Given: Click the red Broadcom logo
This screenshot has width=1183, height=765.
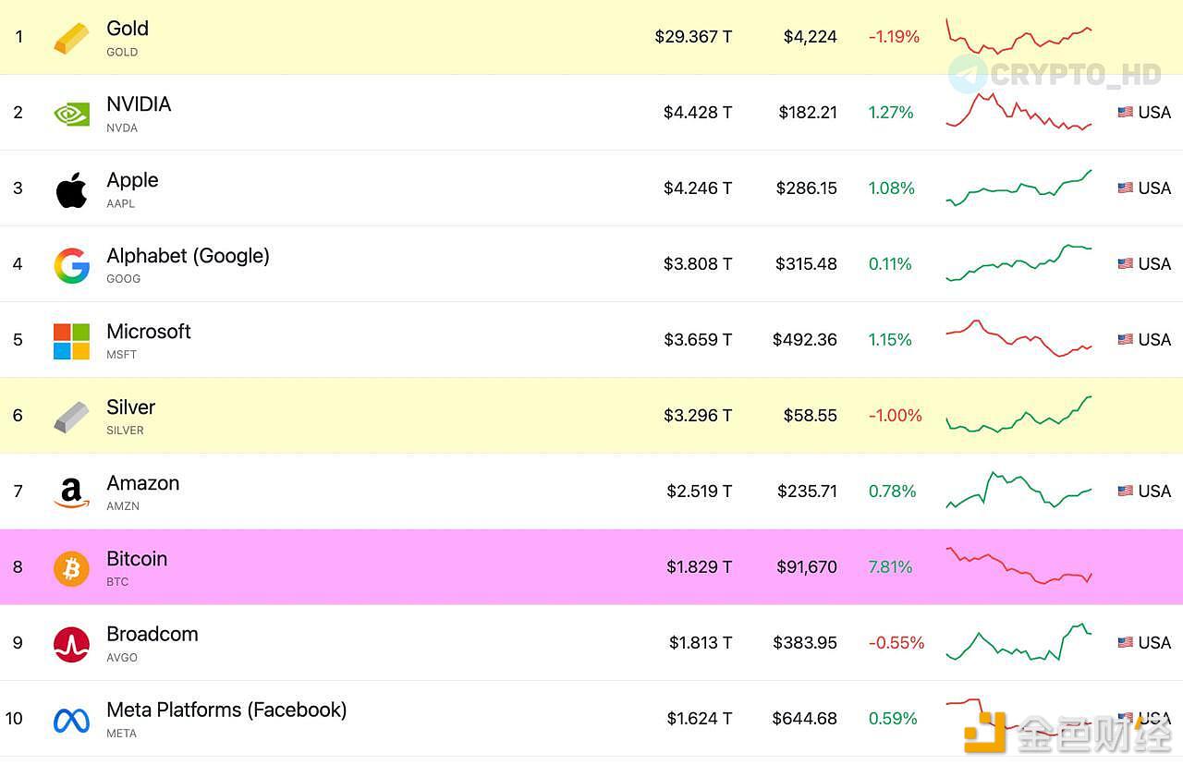Looking at the screenshot, I should 71,644.
